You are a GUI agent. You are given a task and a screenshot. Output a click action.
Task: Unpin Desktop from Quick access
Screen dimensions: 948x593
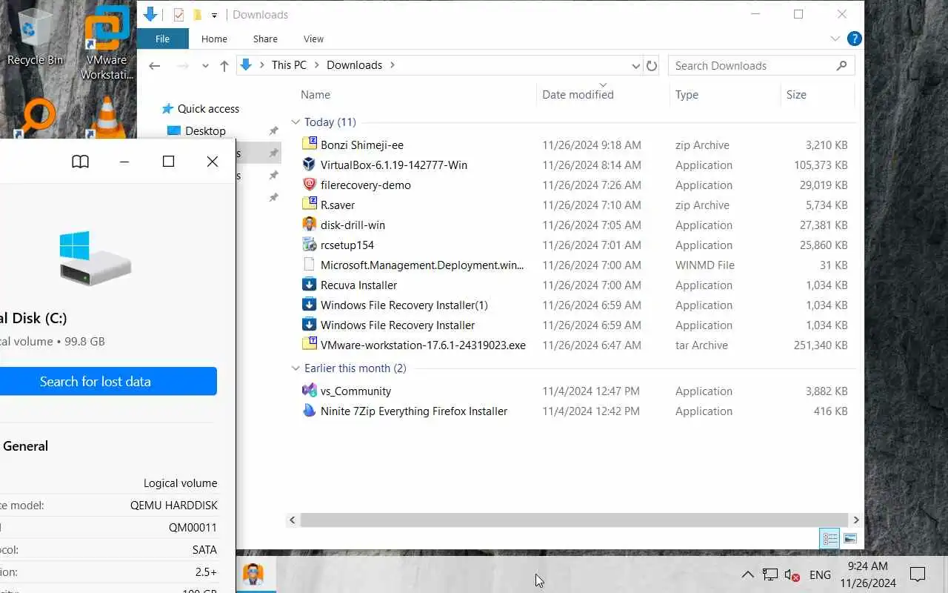point(273,130)
